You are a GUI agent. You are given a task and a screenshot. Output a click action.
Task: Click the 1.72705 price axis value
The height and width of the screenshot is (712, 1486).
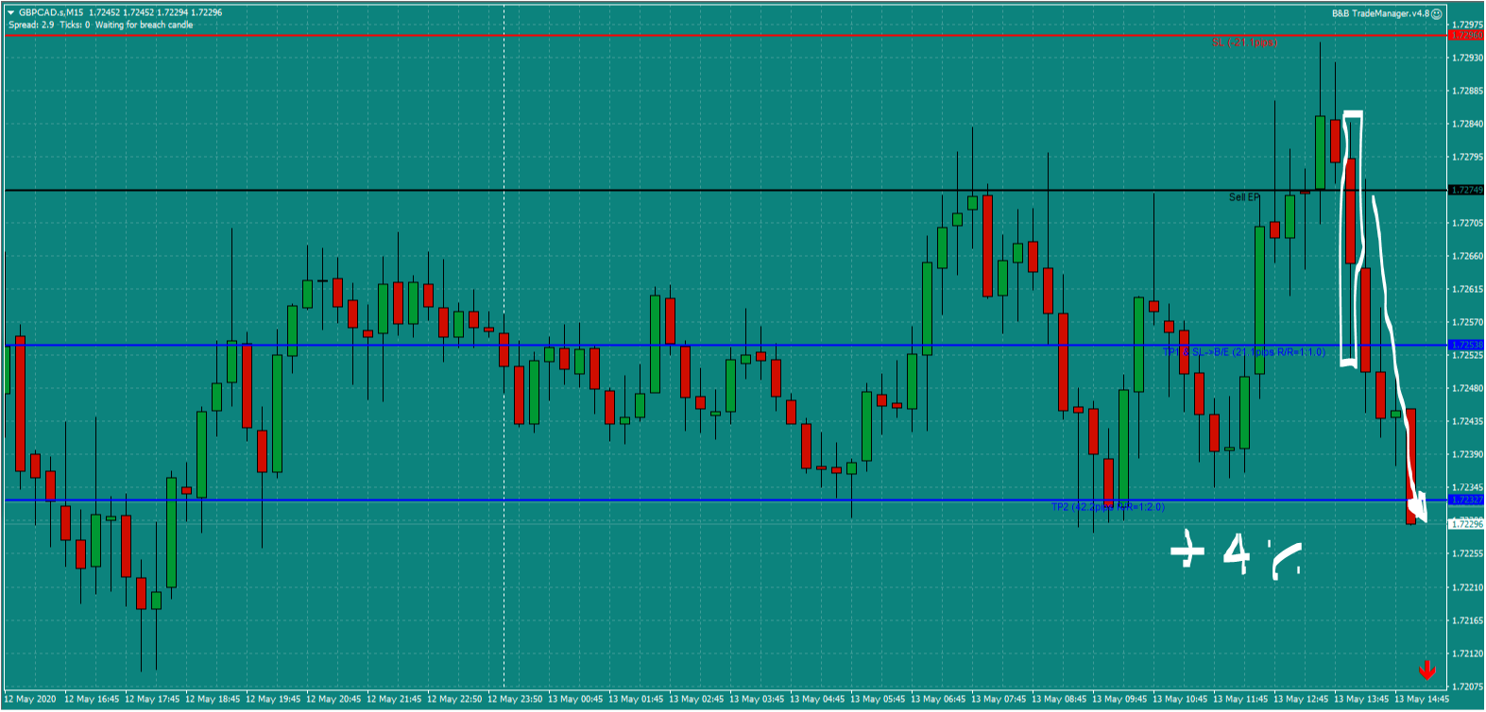coord(1467,223)
